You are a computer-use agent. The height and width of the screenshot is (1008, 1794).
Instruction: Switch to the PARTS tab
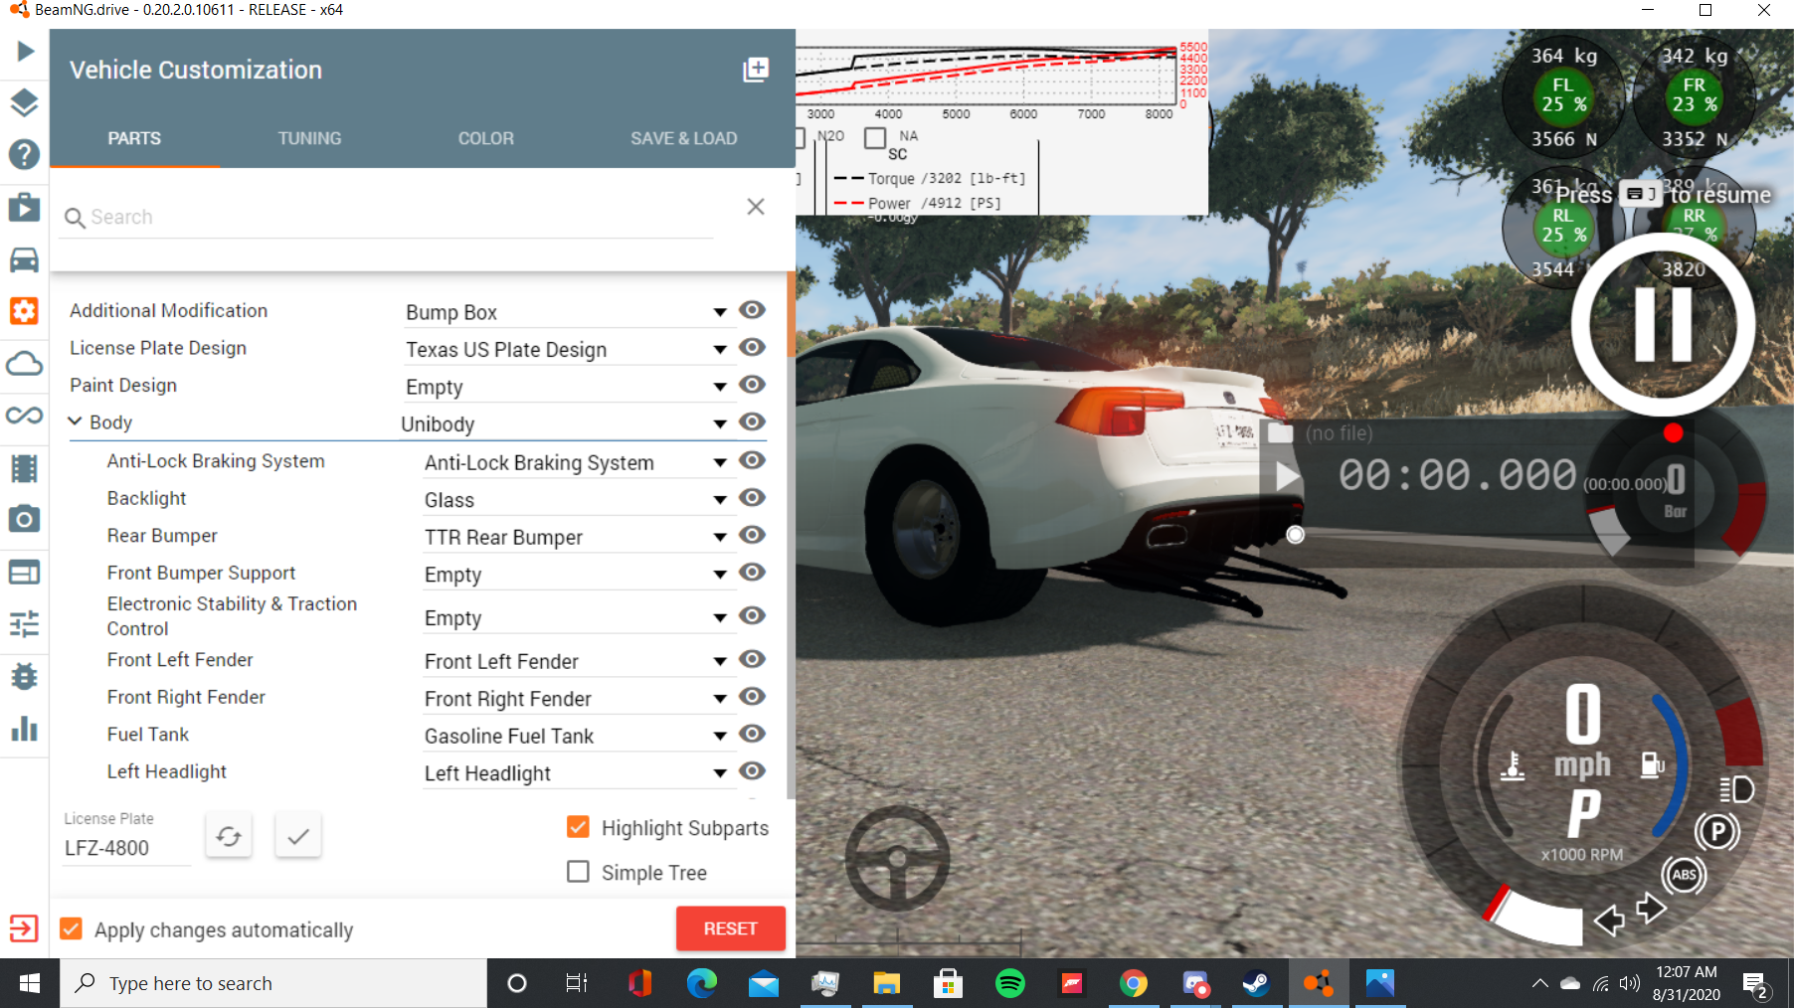pos(134,138)
